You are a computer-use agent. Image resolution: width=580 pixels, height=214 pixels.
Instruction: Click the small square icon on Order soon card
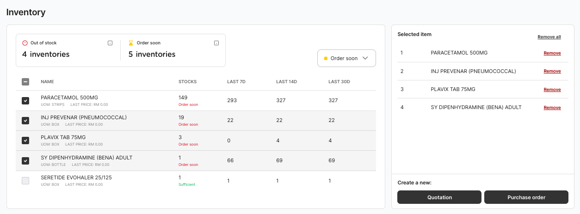click(216, 43)
